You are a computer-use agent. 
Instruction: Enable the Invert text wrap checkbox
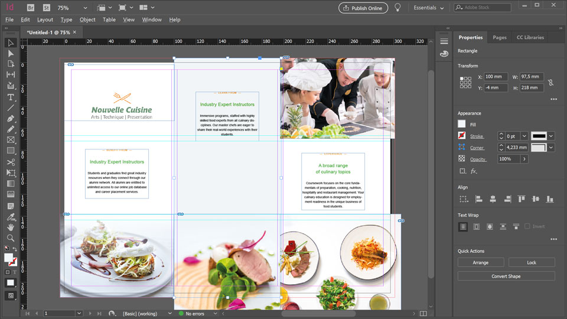tap(527, 226)
